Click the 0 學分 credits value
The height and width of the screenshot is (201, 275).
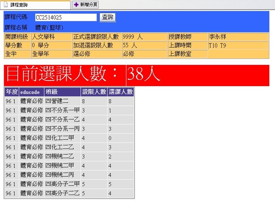point(51,45)
